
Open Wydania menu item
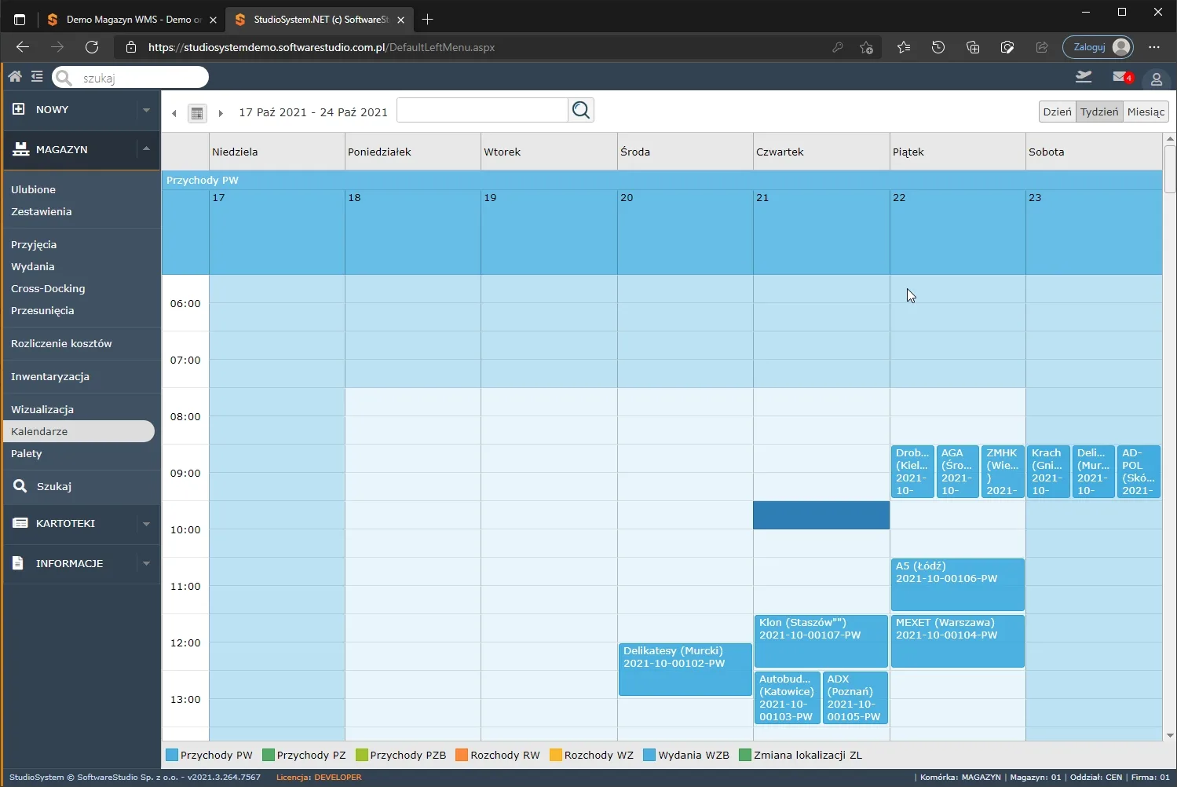pos(33,266)
